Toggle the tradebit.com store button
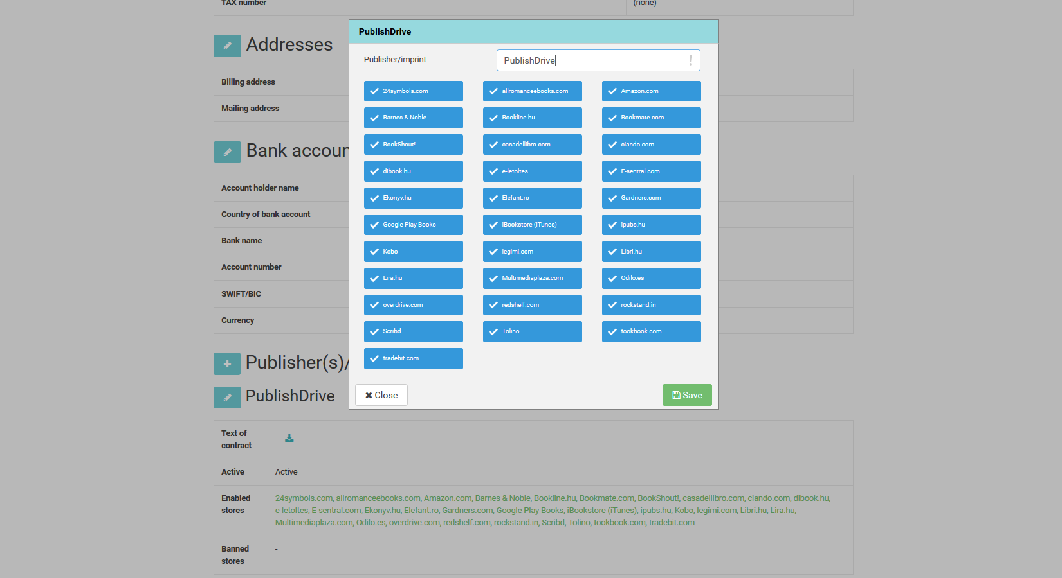Image resolution: width=1062 pixels, height=578 pixels. pos(414,358)
